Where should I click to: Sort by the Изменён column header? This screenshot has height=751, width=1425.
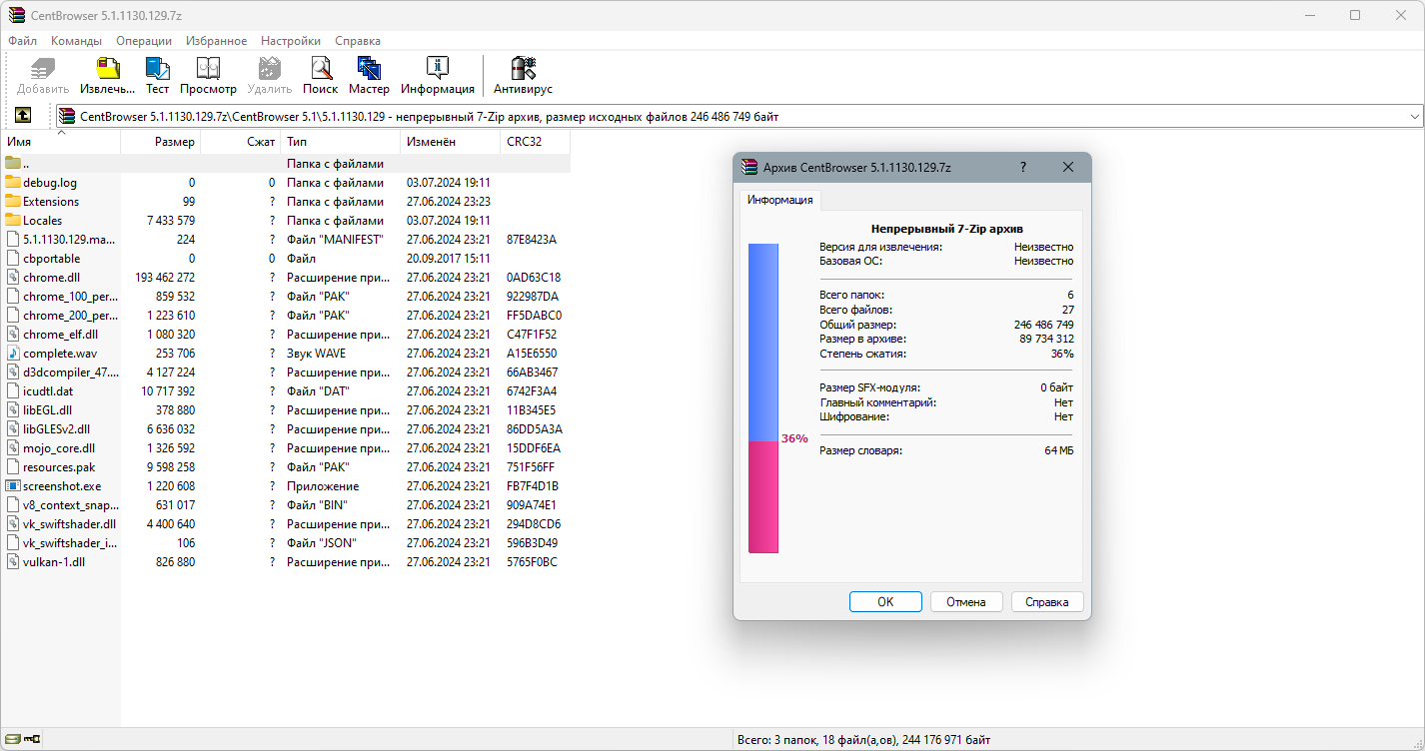click(x=450, y=142)
